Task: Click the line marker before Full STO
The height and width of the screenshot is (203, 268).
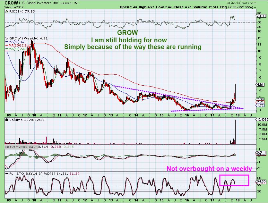Action: coord(7,173)
